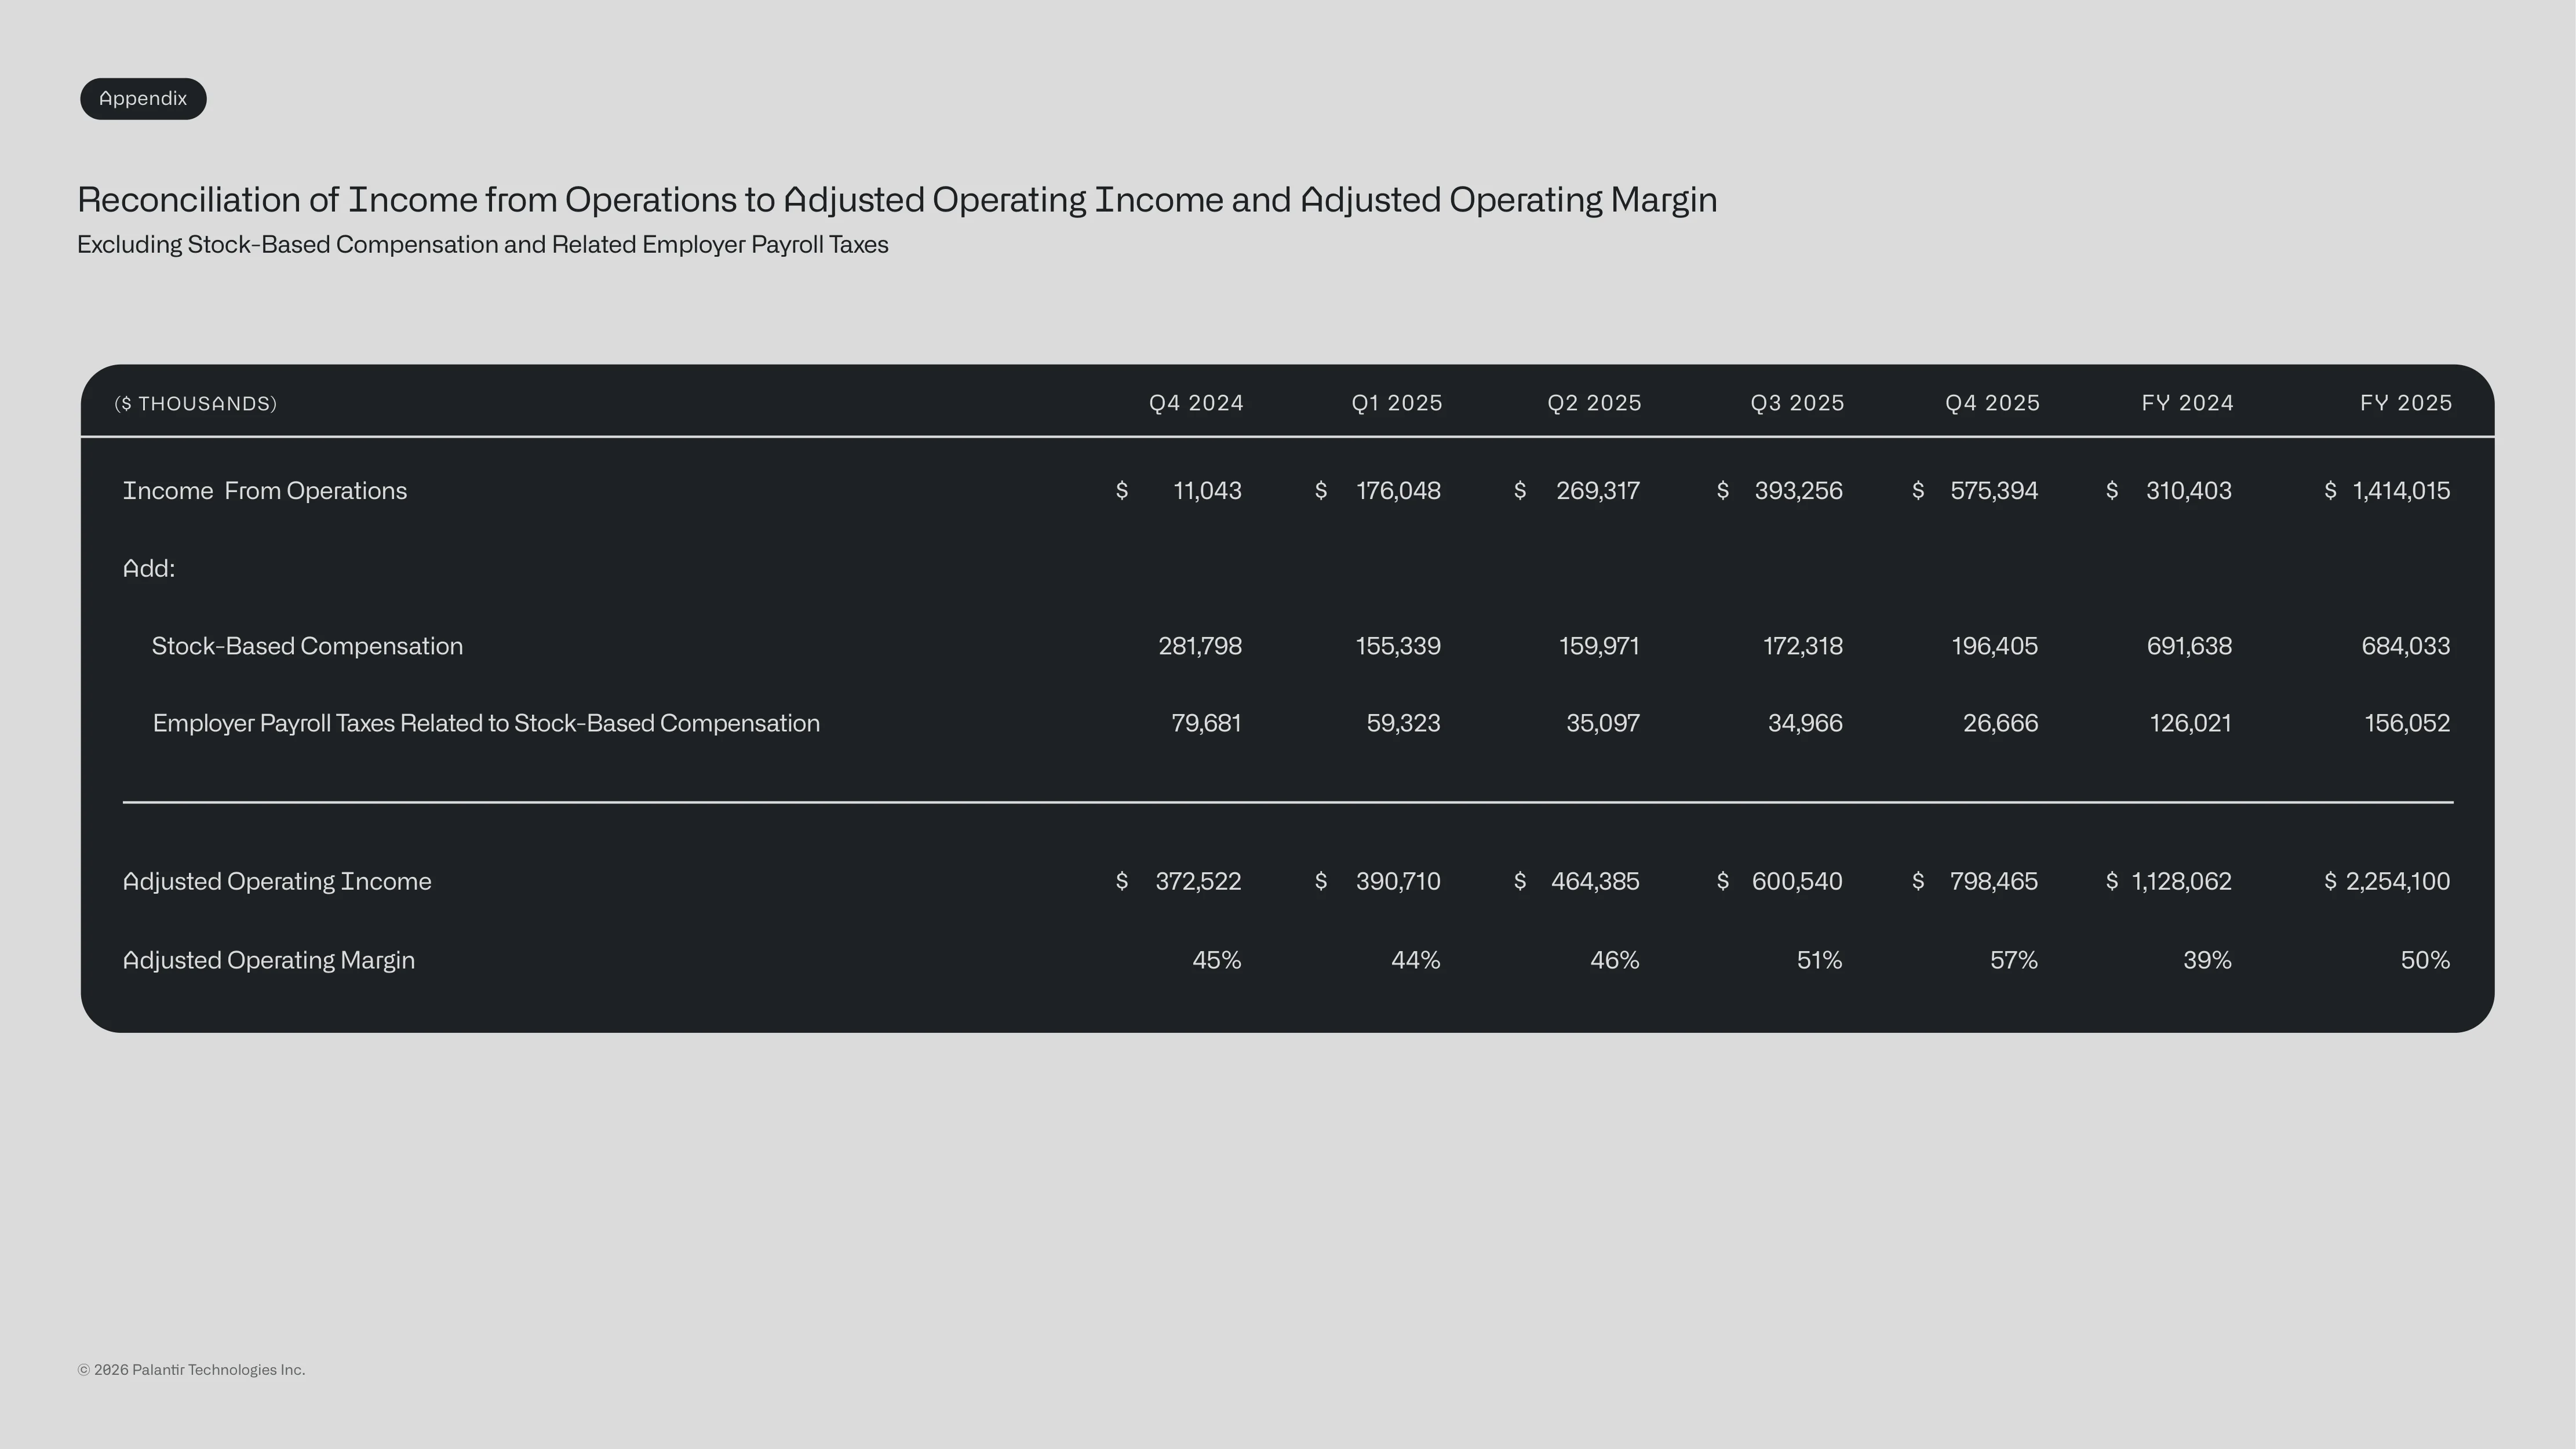The height and width of the screenshot is (1449, 2576).
Task: Click the subtitle Excluding Stock-Based Compensation
Action: 483,245
